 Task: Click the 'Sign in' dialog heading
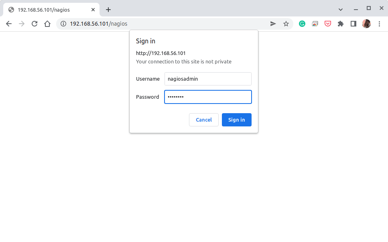tap(146, 41)
